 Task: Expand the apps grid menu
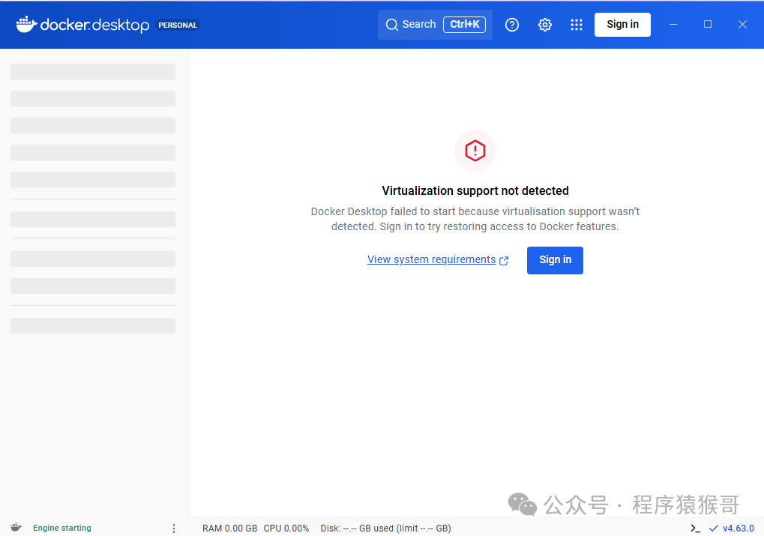577,25
